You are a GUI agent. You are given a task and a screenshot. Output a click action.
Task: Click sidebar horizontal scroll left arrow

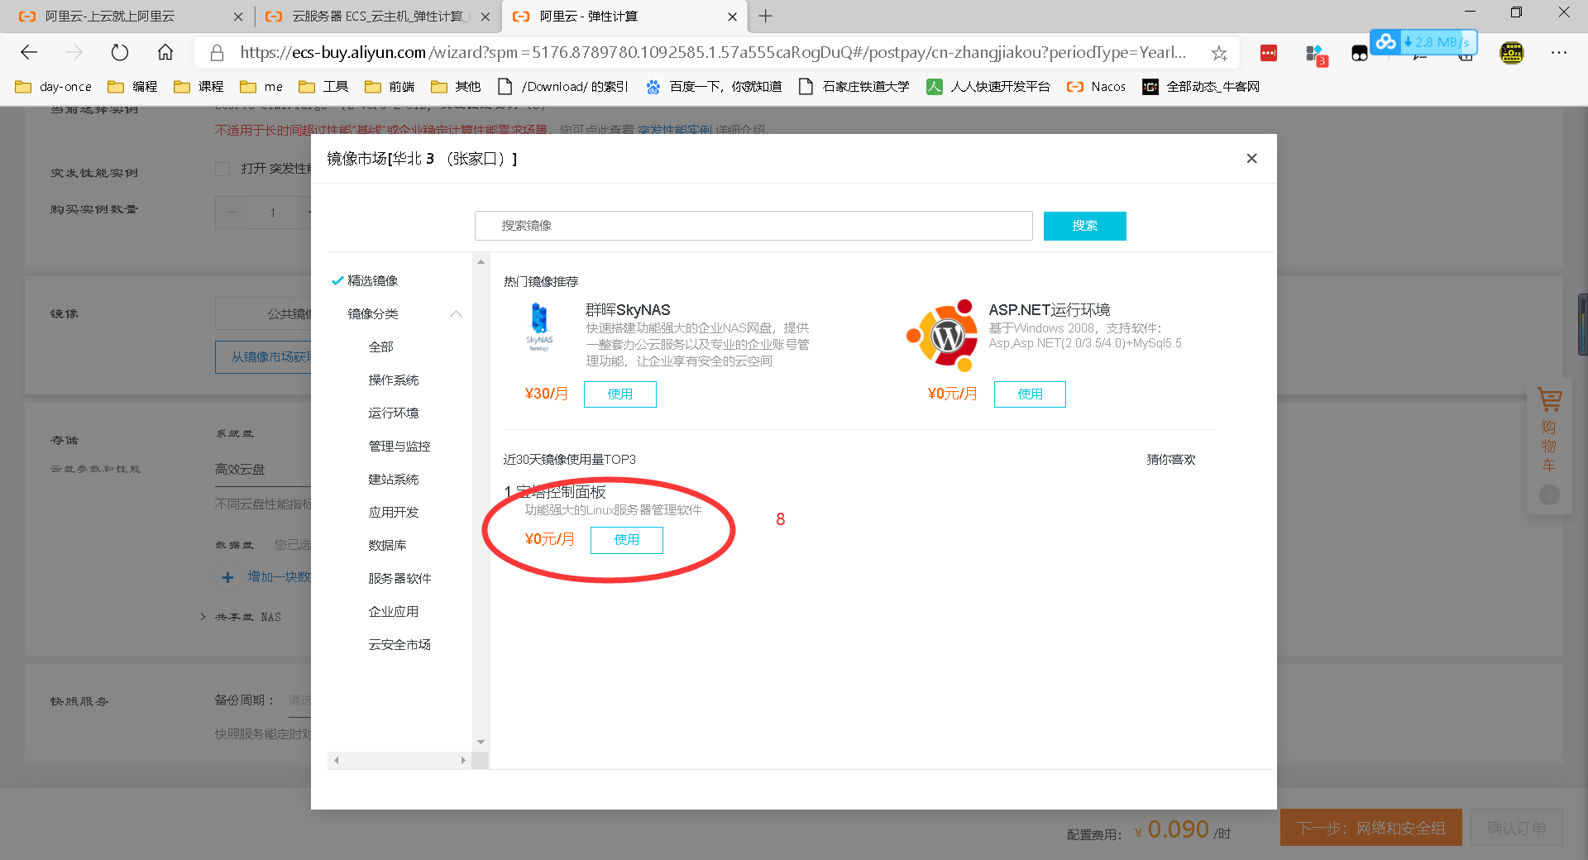(336, 761)
